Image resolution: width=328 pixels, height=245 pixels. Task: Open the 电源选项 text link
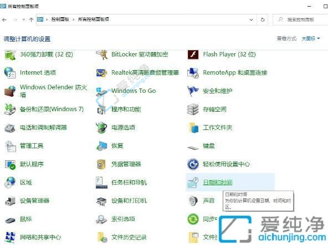123,128
